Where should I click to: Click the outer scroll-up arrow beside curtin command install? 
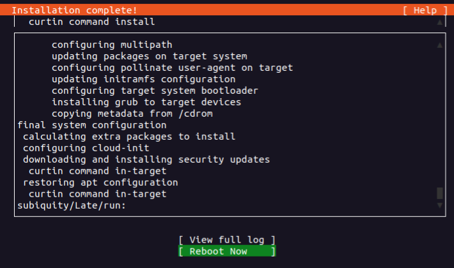pyautogui.click(x=439, y=22)
